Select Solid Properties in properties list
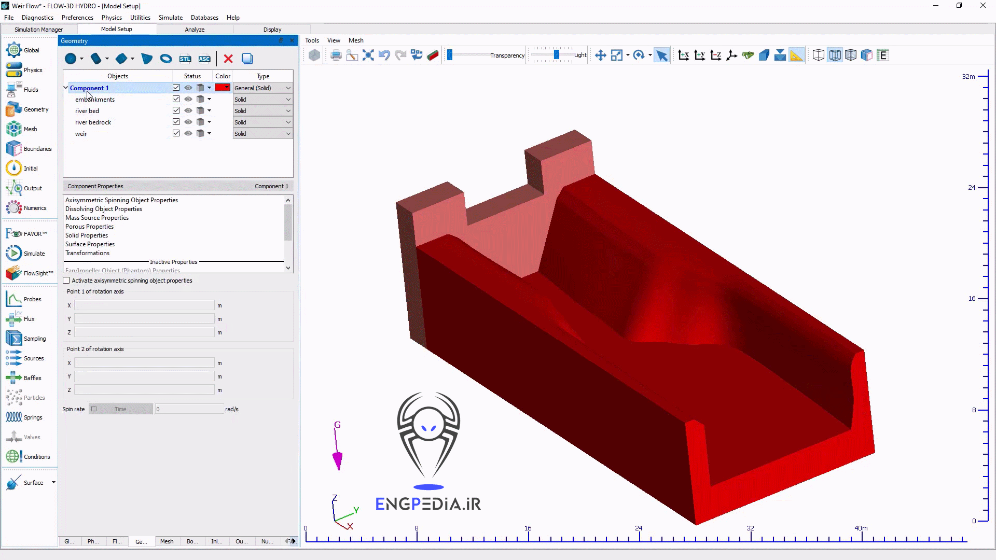This screenshot has width=996, height=560. tap(87, 235)
